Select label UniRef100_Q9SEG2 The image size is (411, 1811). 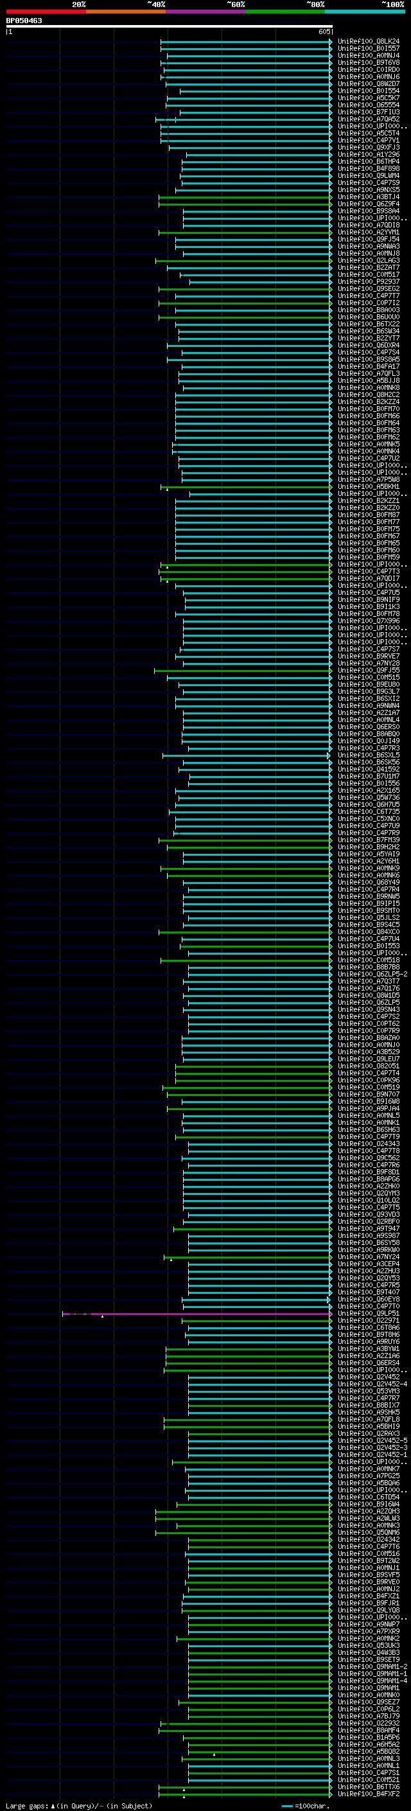369,289
